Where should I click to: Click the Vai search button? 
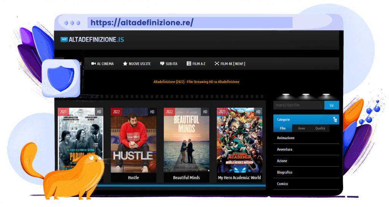point(332,105)
